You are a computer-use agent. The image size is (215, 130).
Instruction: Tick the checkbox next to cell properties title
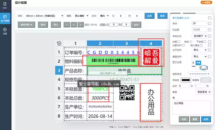210,18
